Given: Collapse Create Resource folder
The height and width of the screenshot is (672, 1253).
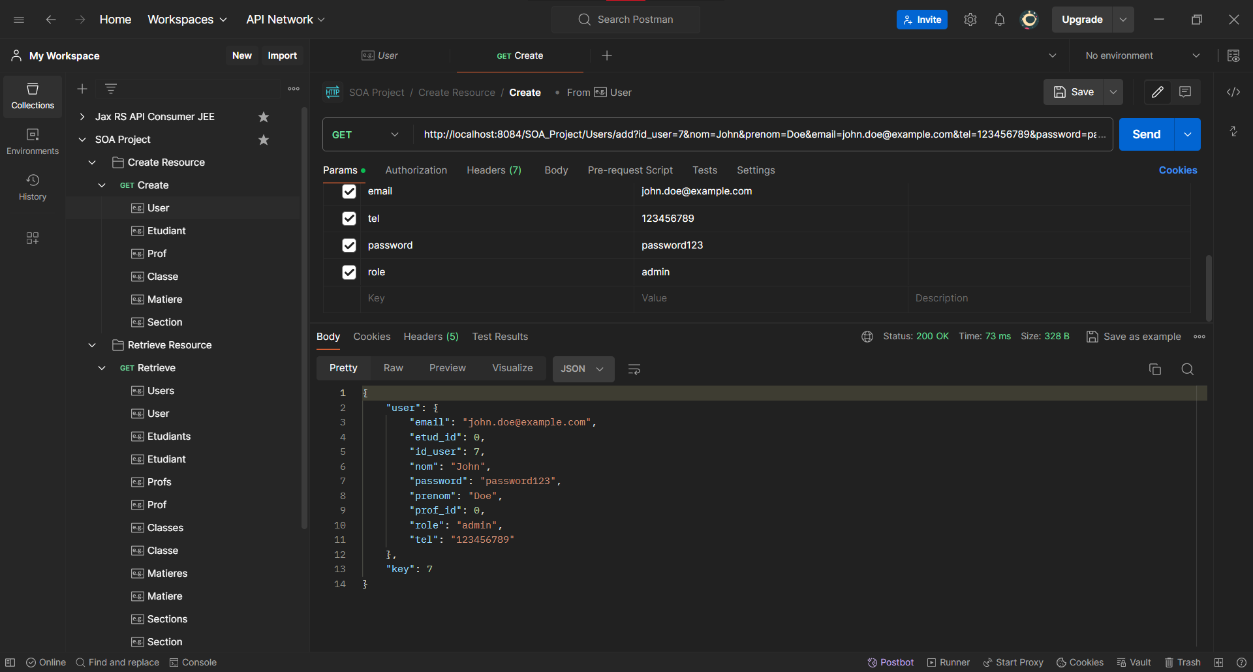Looking at the screenshot, I should click(92, 162).
